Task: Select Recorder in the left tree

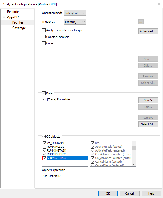Action: click(13, 12)
